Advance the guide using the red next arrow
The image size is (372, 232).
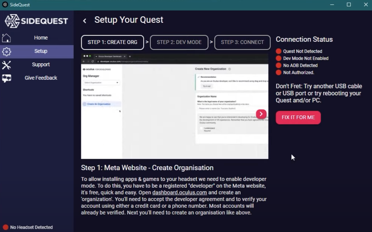[261, 114]
